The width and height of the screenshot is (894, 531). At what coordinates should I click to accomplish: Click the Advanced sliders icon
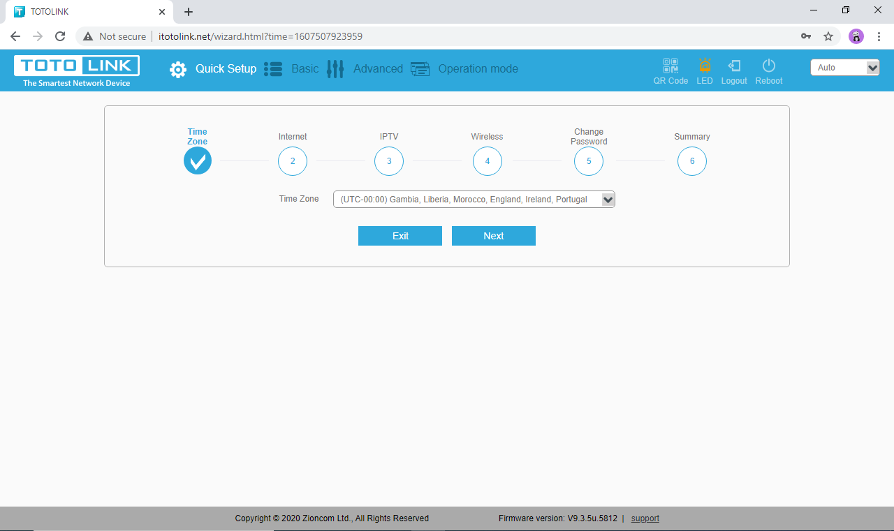click(x=335, y=69)
